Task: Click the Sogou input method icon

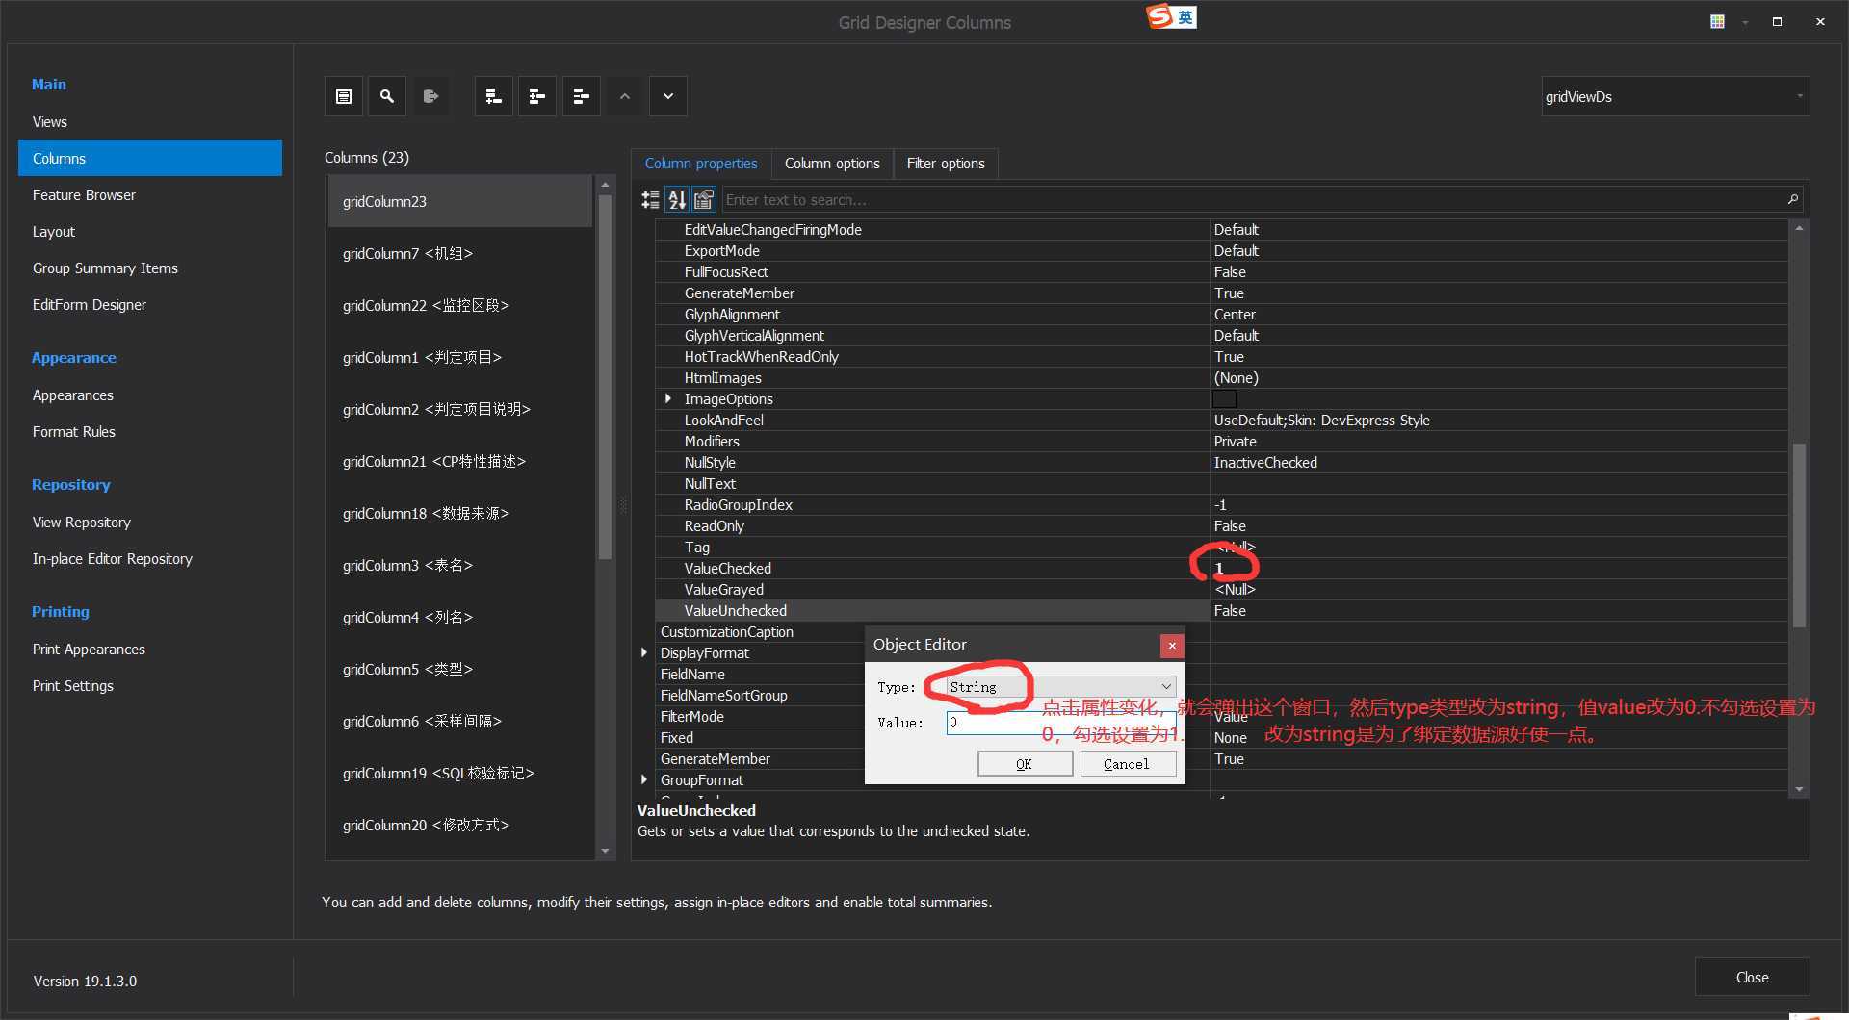Action: pyautogui.click(x=1171, y=16)
